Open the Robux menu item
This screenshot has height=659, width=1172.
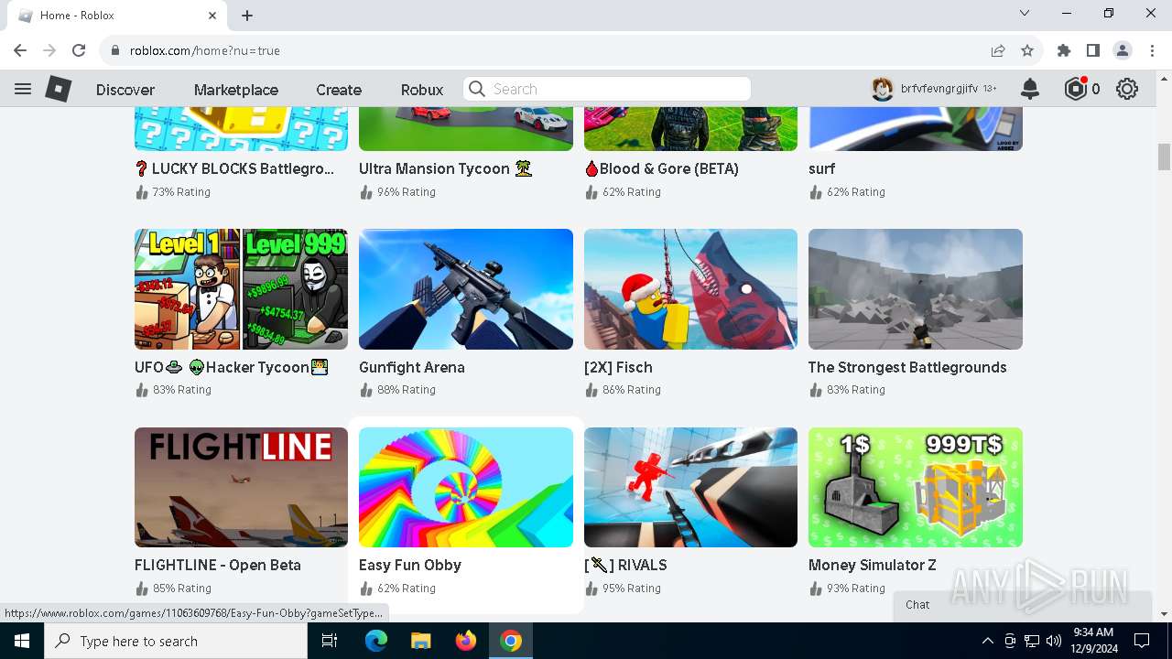422,90
